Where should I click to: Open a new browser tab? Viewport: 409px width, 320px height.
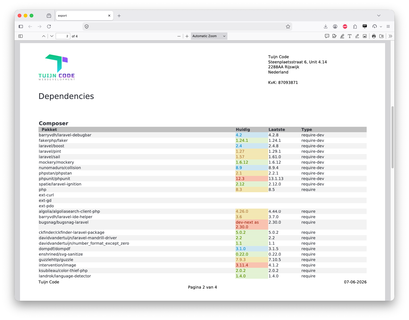pyautogui.click(x=119, y=16)
